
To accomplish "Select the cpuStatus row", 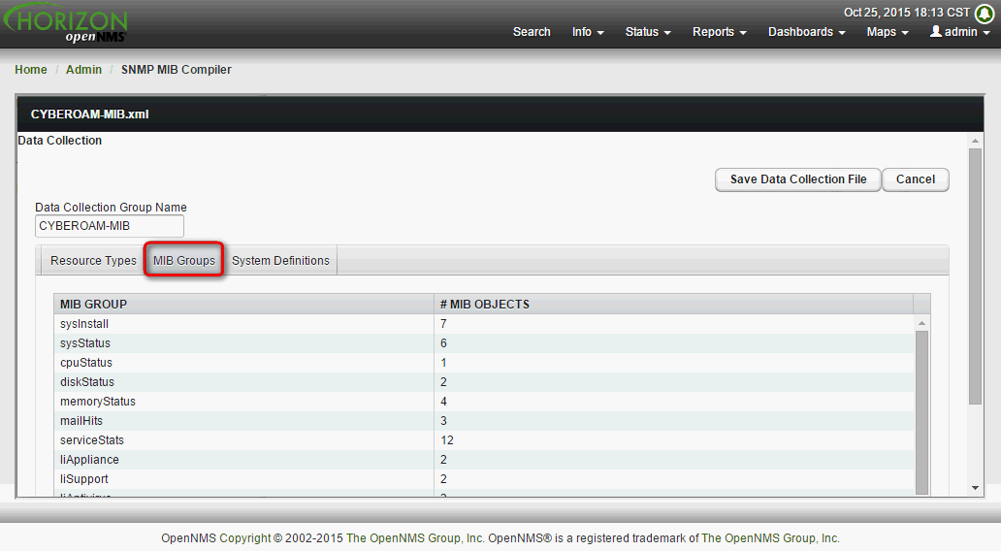I will click(x=484, y=363).
